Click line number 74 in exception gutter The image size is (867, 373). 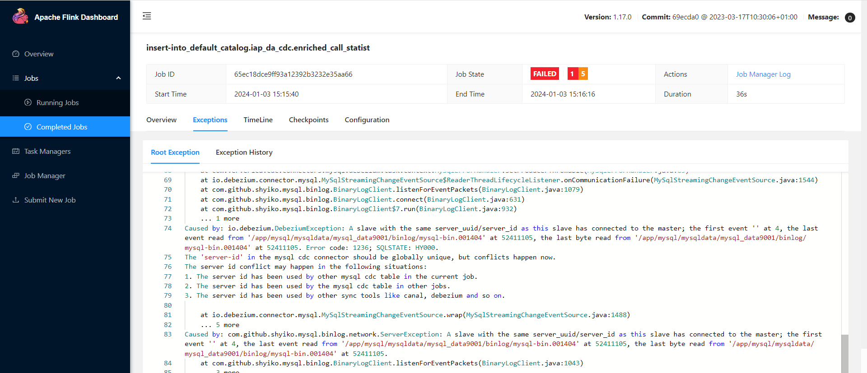(x=168, y=228)
